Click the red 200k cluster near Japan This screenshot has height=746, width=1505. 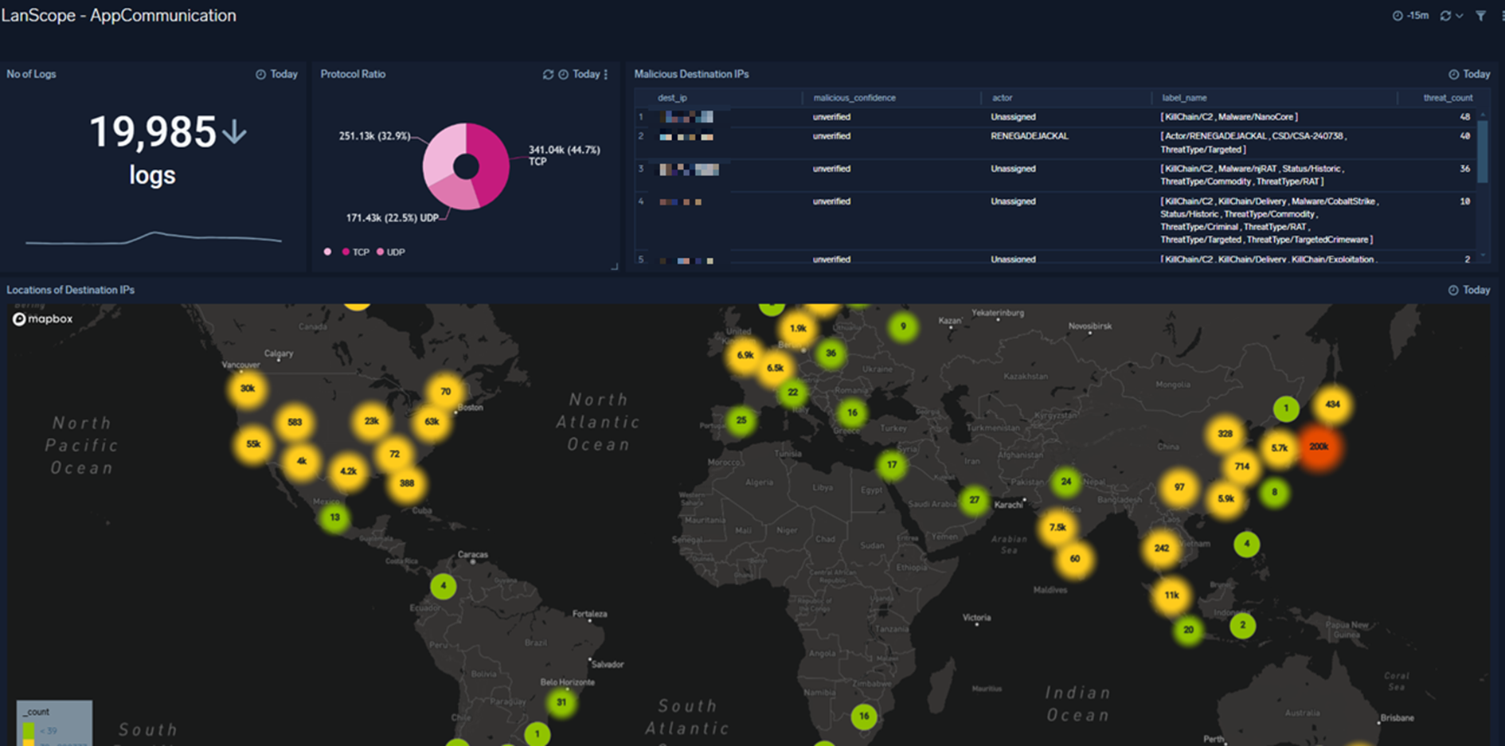1319,447
